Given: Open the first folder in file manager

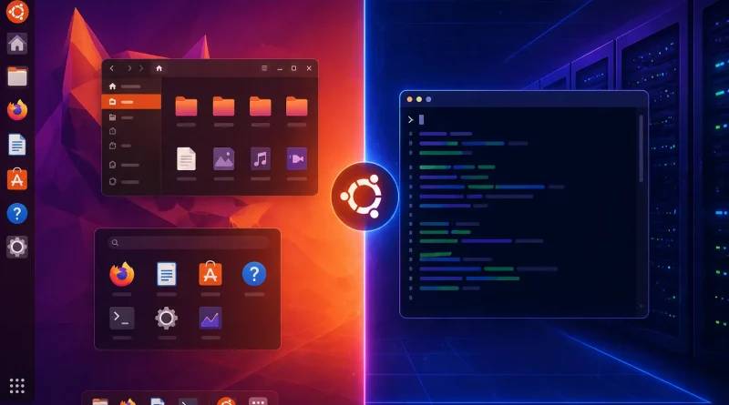Looking at the screenshot, I should coord(186,106).
